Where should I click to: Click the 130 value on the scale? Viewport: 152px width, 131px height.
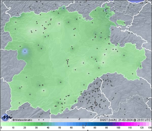[150, 128]
